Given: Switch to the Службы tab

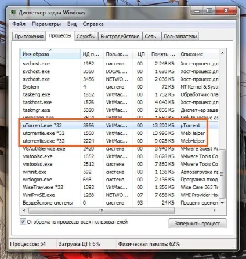Looking at the screenshot, I should (86, 37).
